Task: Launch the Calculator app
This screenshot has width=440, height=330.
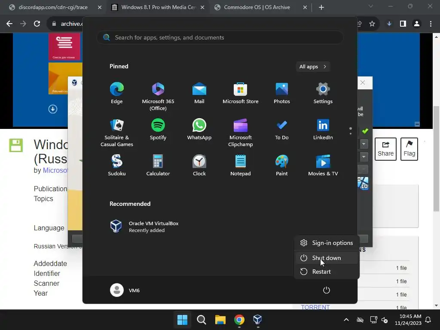Action: click(x=158, y=165)
